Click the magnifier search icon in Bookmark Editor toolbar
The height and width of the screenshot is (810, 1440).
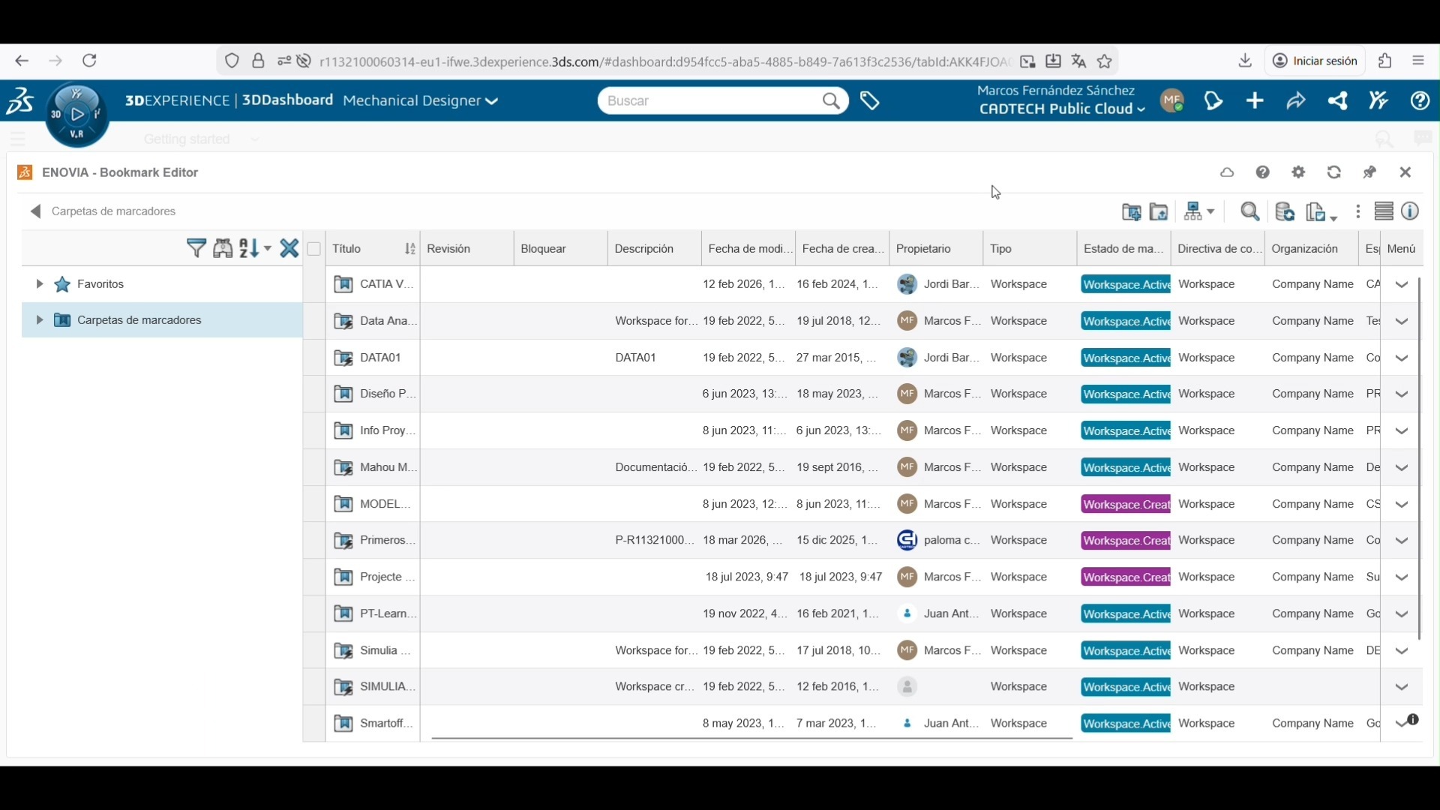coord(1249,212)
